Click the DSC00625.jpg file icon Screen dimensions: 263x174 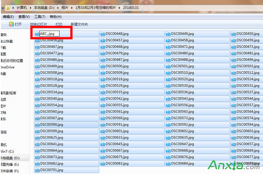click(37, 138)
